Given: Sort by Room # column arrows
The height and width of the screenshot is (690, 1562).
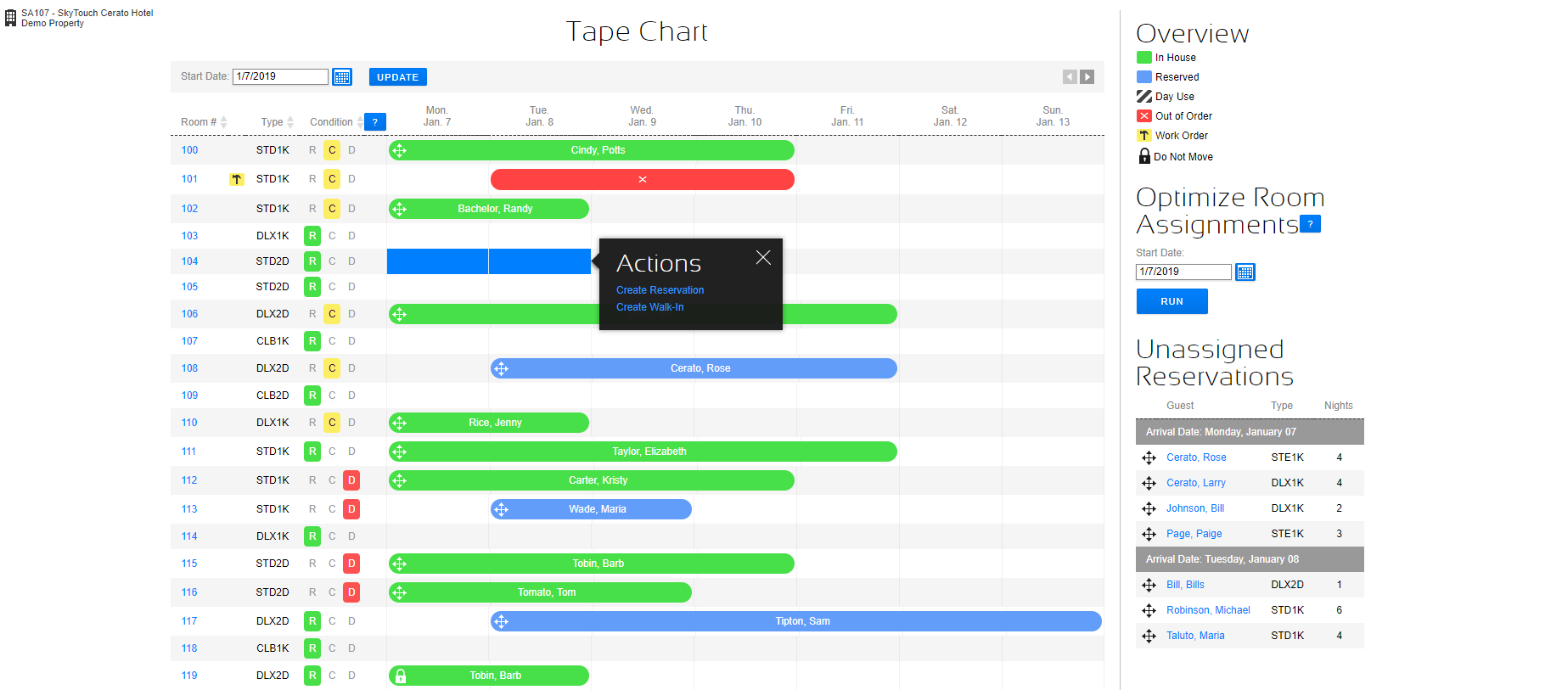Looking at the screenshot, I should point(223,122).
